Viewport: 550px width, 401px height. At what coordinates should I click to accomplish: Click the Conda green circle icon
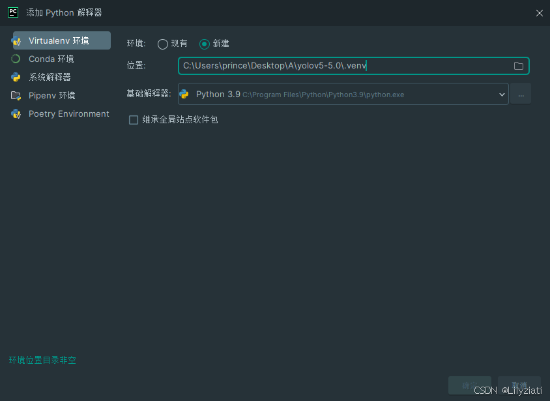(x=16, y=59)
